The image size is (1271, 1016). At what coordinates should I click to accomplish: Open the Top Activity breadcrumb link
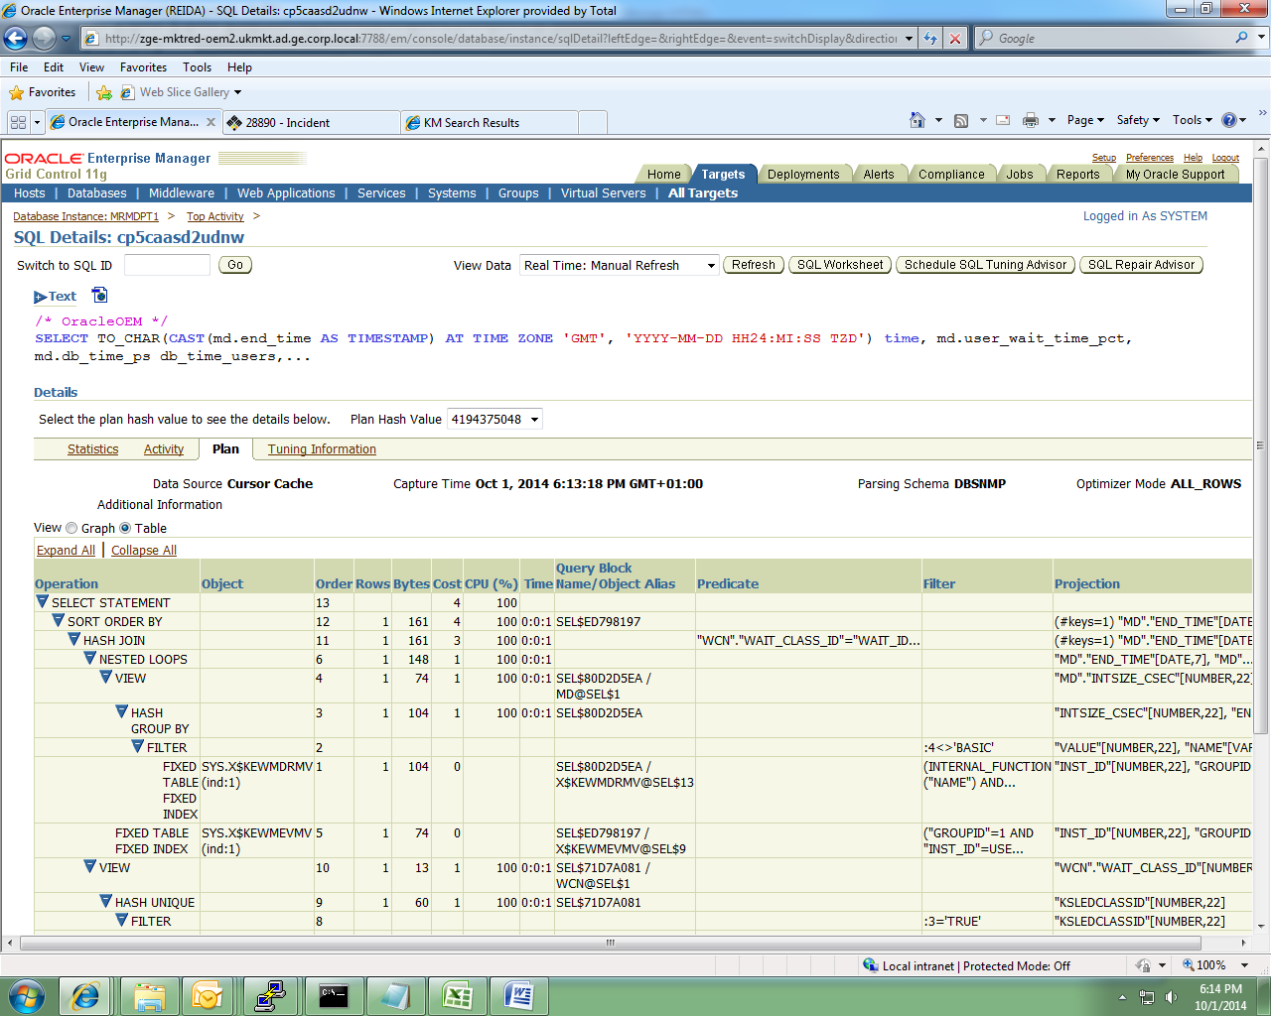tap(215, 216)
